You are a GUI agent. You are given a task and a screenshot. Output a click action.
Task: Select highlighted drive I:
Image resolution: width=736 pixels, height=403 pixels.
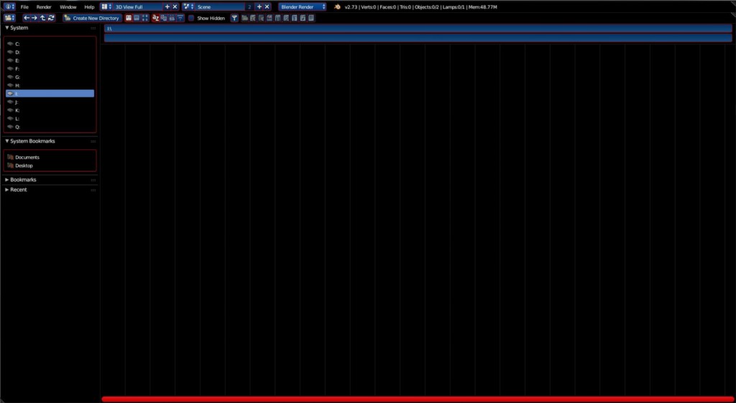tap(50, 94)
